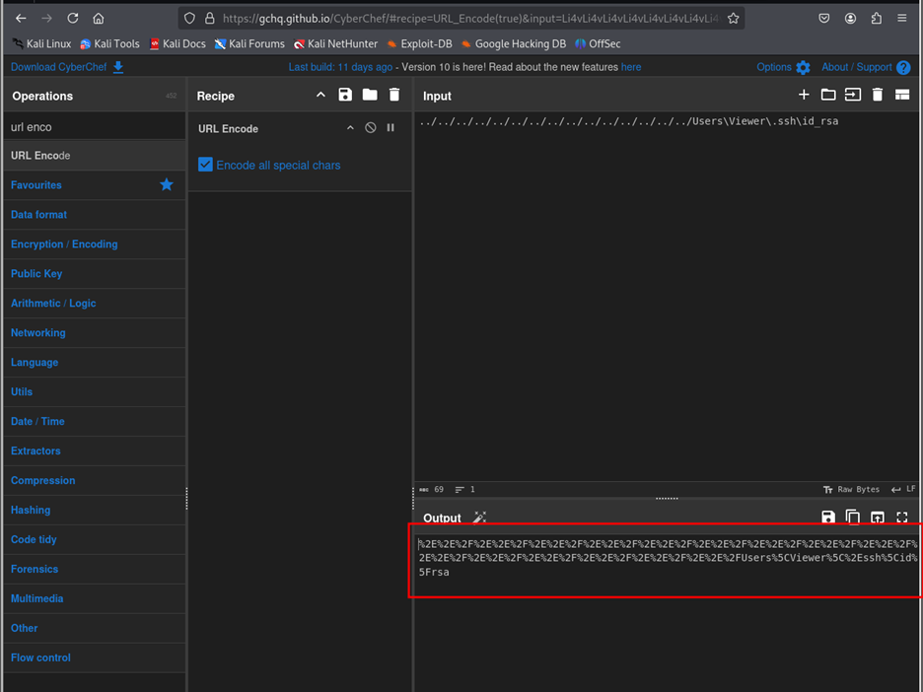Screen dimensions: 923x692
Task: Expand the Encryption / Encoding category
Action: point(64,243)
